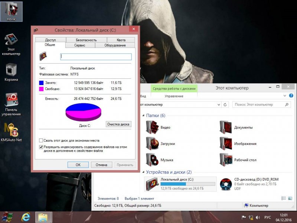Click the Action Center flag tray icon
The width and height of the screenshot is (297, 223).
point(244,217)
